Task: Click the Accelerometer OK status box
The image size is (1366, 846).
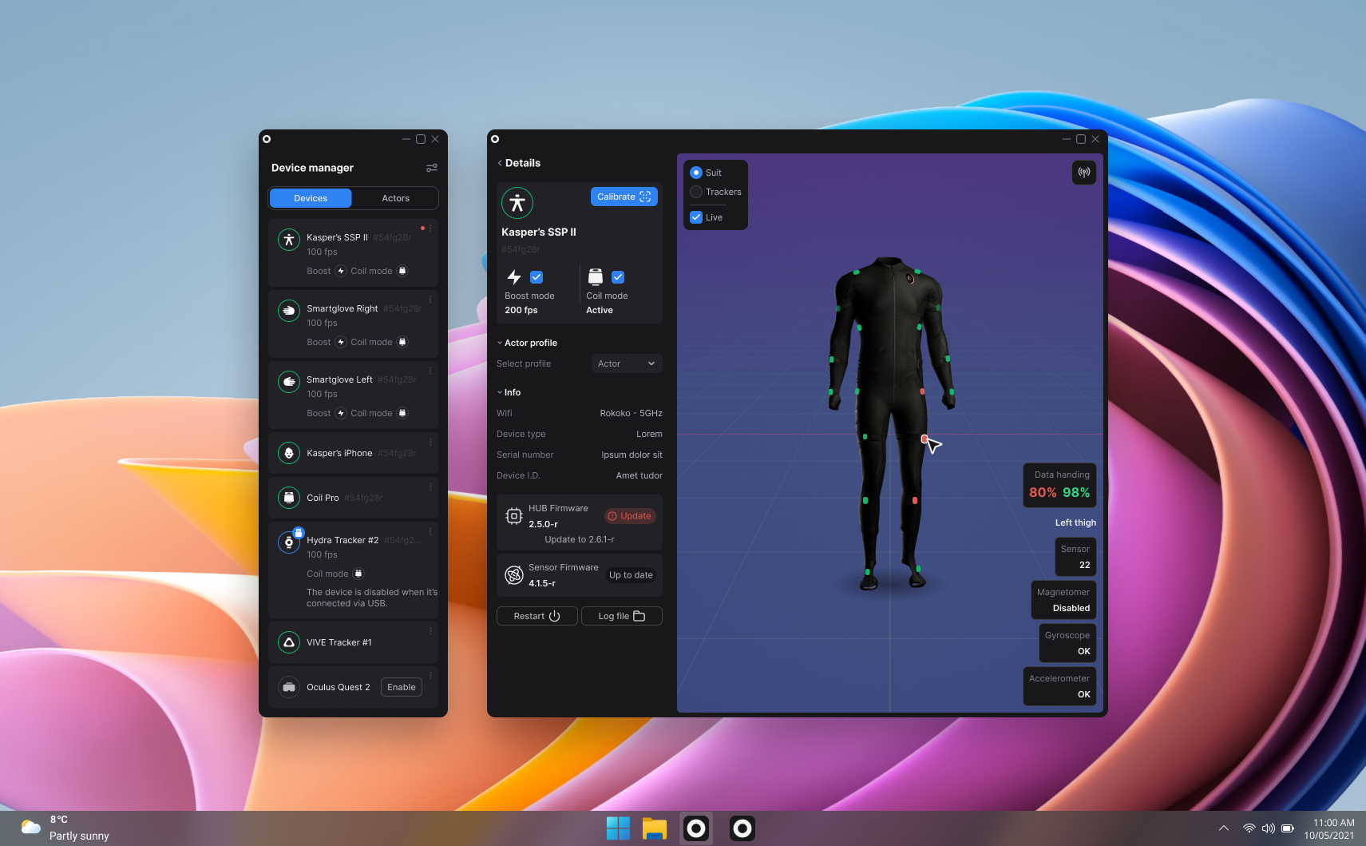Action: click(1059, 686)
